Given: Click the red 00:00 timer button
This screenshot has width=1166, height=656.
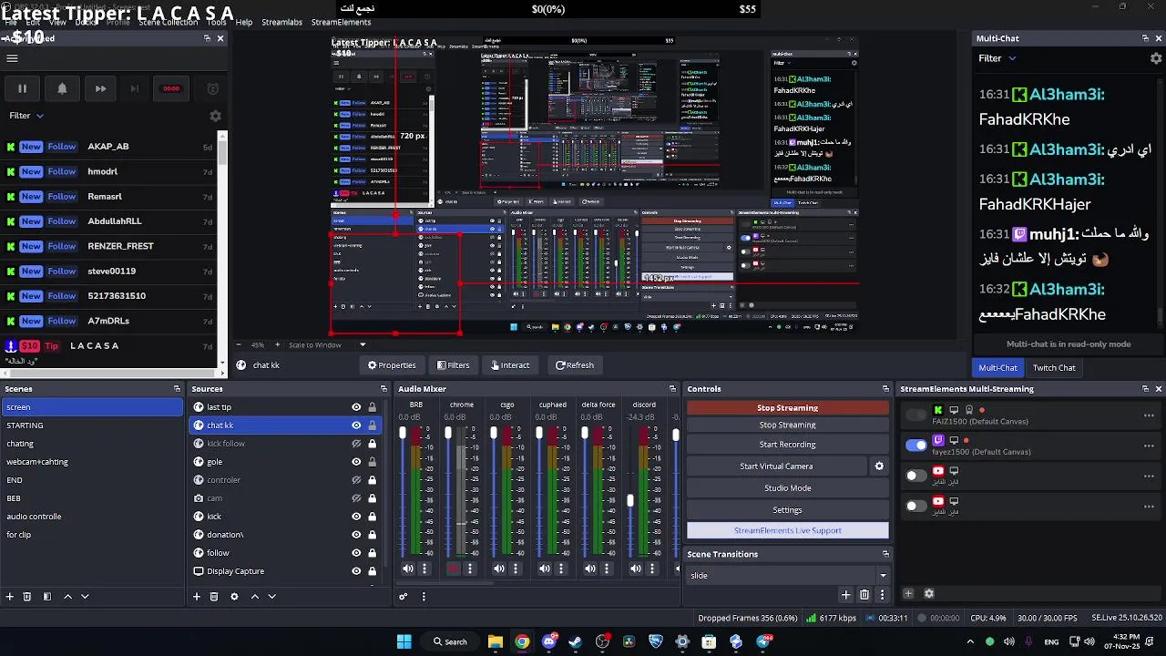Looking at the screenshot, I should [x=171, y=88].
